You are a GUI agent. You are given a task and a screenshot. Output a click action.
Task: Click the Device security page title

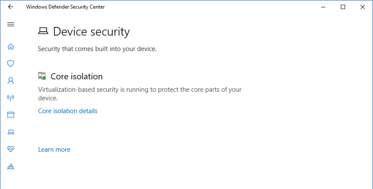(91, 32)
